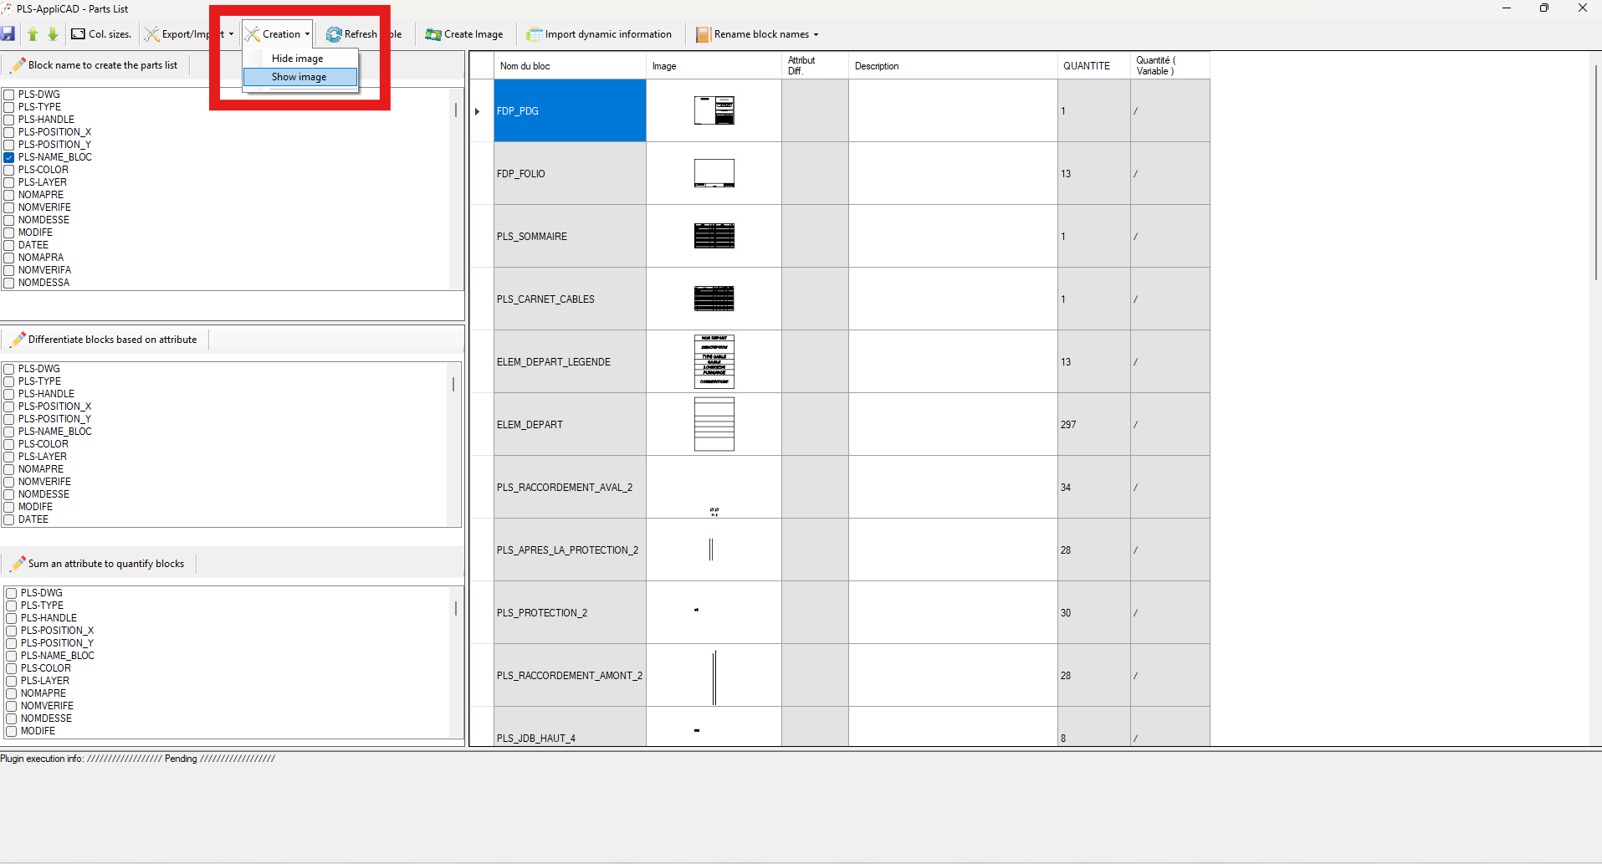The width and height of the screenshot is (1602, 864).
Task: Uncheck PLS-NAME_BLOC in the top list
Action: [9, 157]
